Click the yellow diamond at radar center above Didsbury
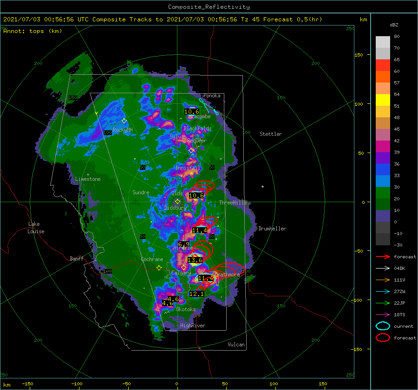This screenshot has width=418, height=390. pyautogui.click(x=177, y=202)
